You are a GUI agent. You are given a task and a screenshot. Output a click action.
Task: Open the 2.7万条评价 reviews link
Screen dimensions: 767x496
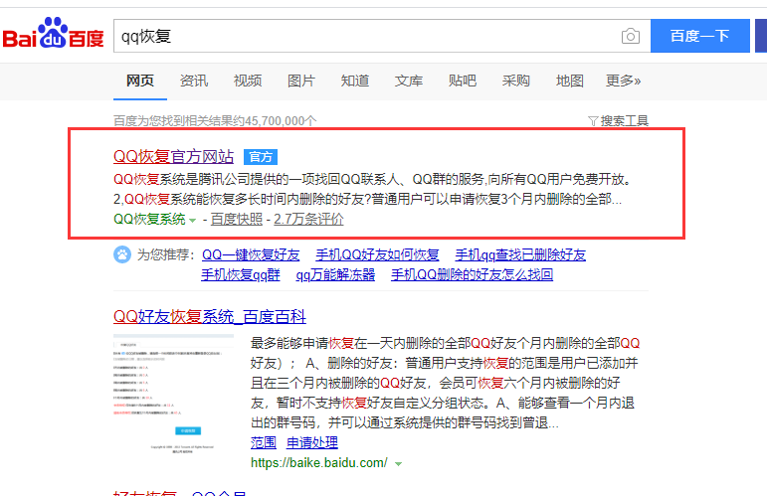pos(308,220)
